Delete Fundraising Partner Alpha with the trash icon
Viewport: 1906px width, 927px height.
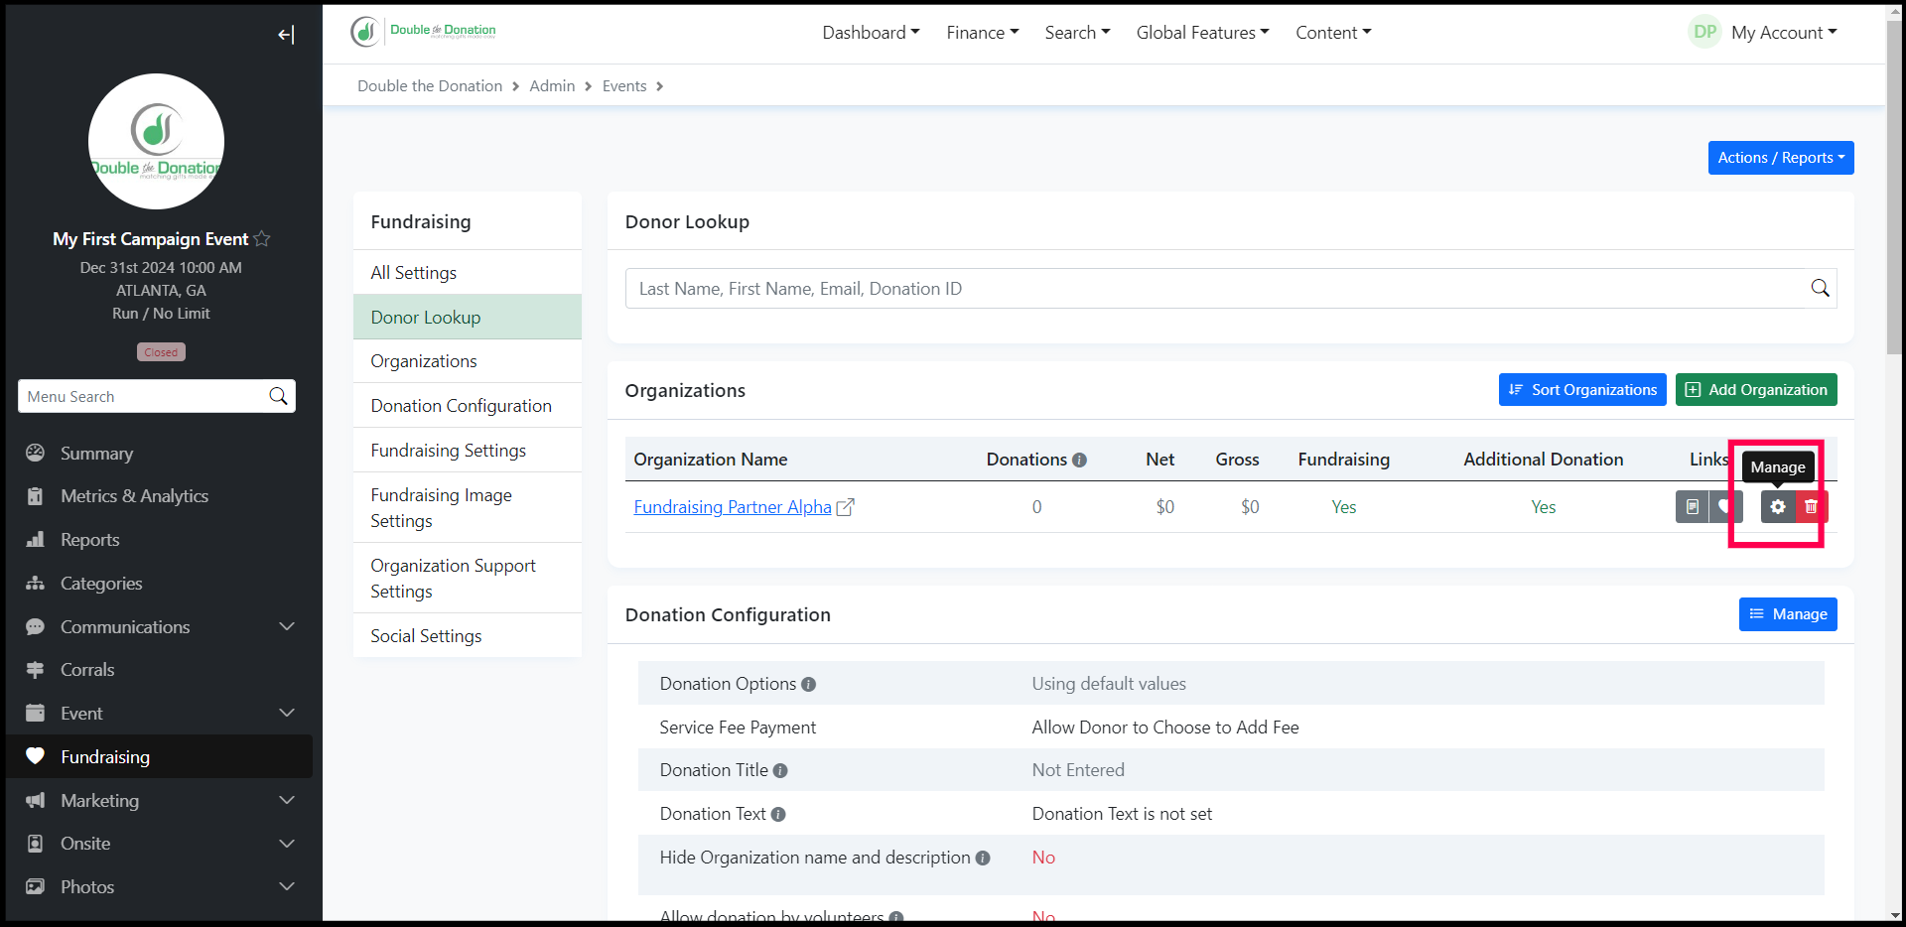(1811, 507)
